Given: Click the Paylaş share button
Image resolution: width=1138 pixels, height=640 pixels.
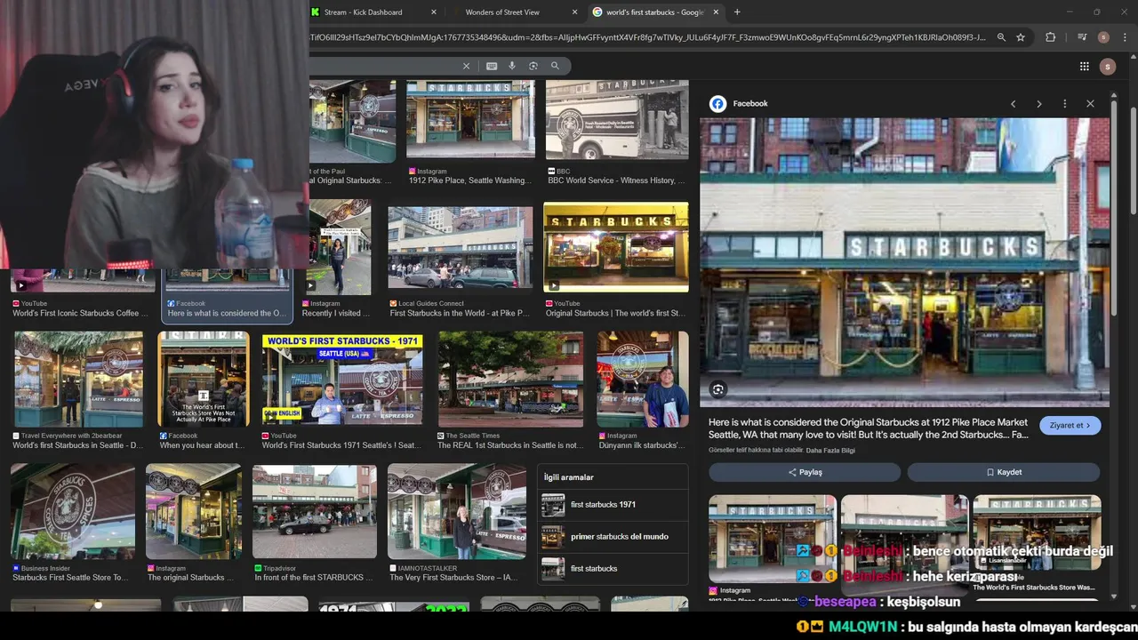Looking at the screenshot, I should click(x=805, y=472).
